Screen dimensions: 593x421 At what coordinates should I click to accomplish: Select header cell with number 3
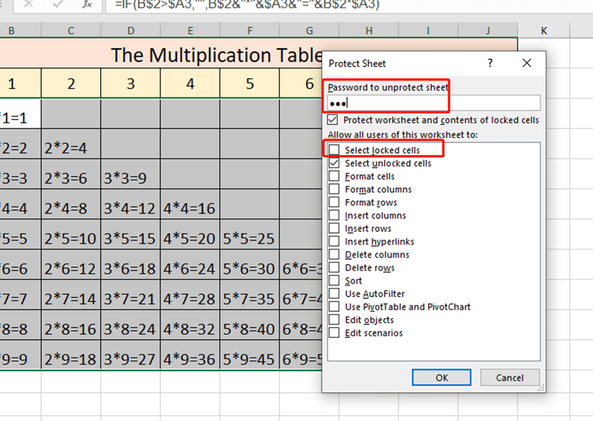(x=130, y=83)
